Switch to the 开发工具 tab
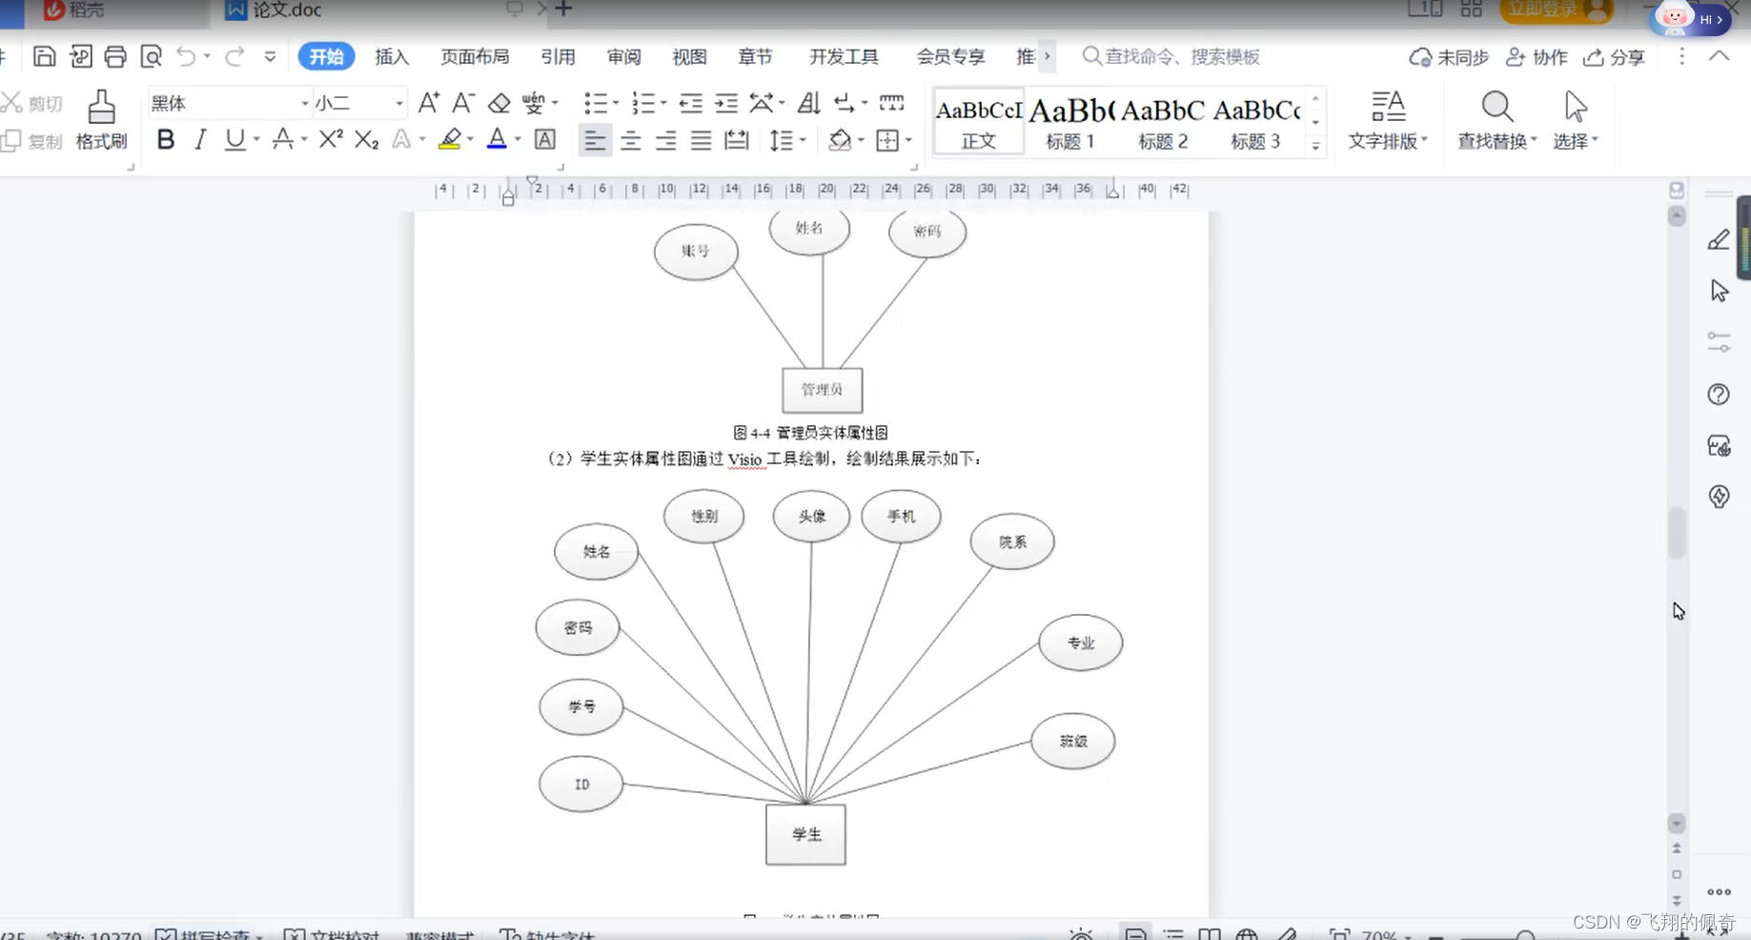Image resolution: width=1751 pixels, height=940 pixels. [x=844, y=57]
